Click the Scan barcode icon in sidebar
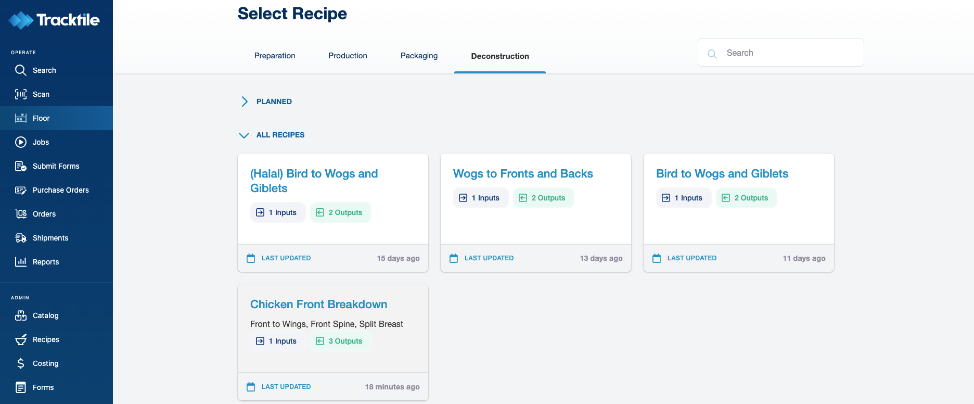 pos(21,94)
